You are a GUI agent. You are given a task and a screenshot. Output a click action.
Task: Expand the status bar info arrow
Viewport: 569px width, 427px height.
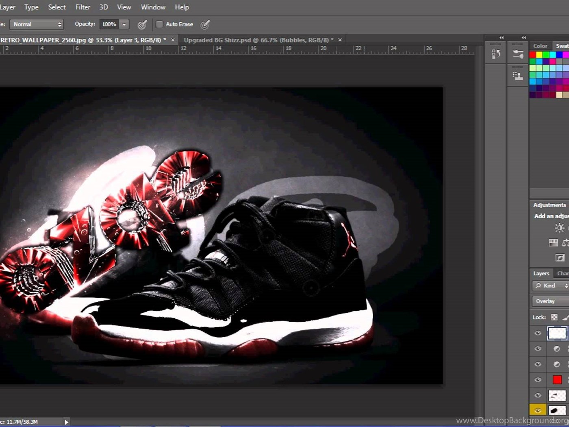click(66, 422)
